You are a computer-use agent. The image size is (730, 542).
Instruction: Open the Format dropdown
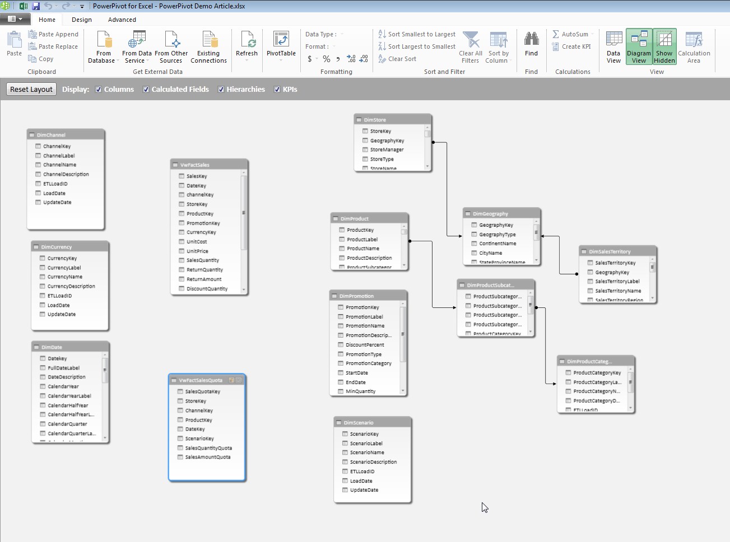334,46
